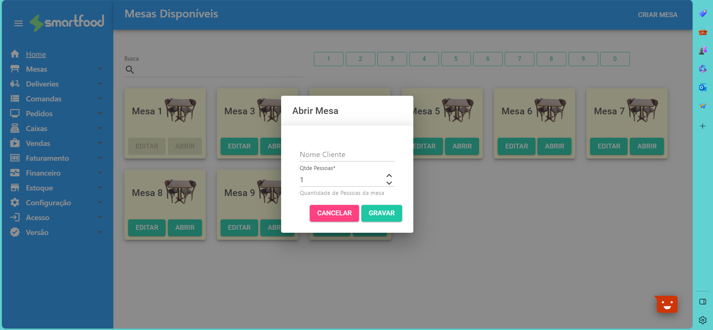Click the Mesa 6 table image
This screenshot has width=713, height=330.
click(550, 110)
